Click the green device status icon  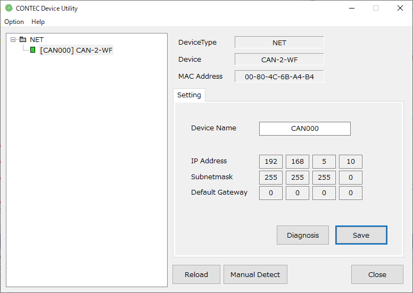pos(32,51)
